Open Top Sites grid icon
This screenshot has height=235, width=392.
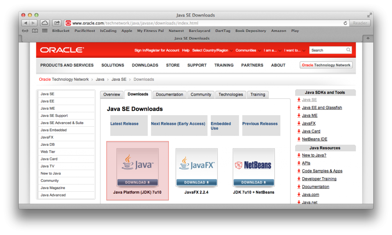pos(45,31)
